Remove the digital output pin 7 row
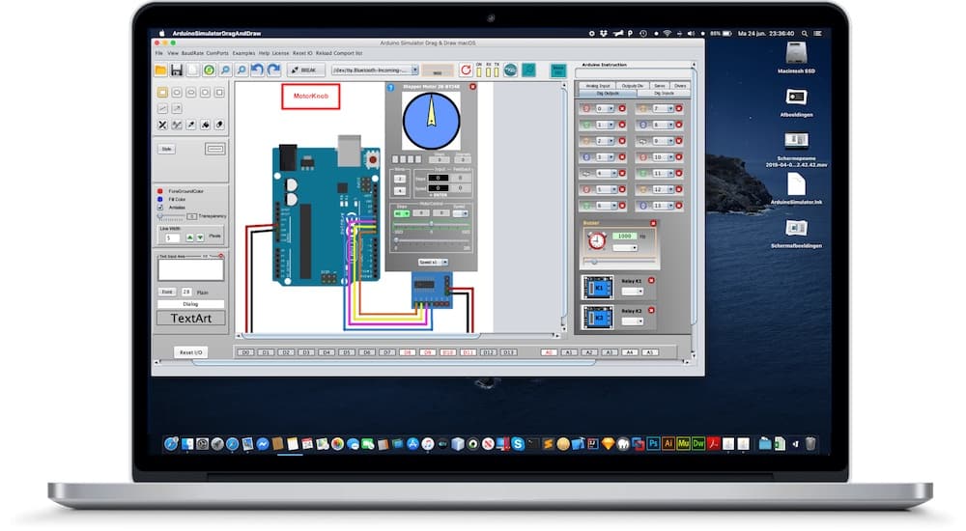The image size is (966, 531). [x=679, y=108]
